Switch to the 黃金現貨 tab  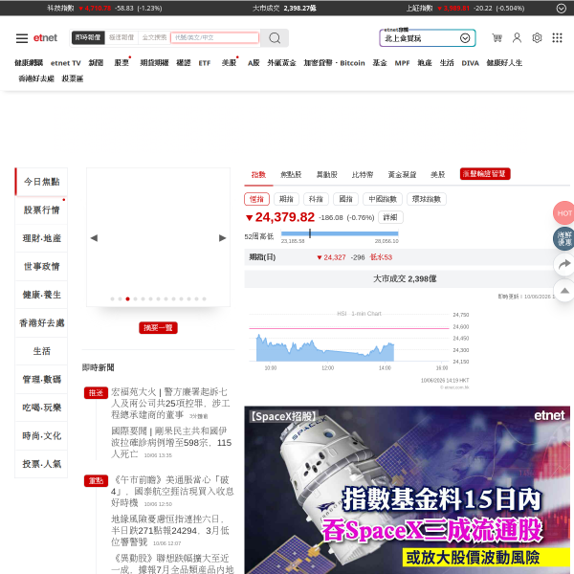tap(402, 175)
